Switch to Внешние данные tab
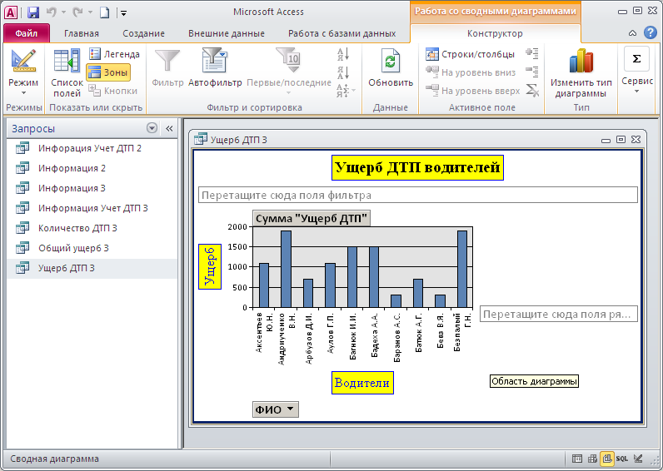This screenshot has width=663, height=471. click(x=226, y=33)
